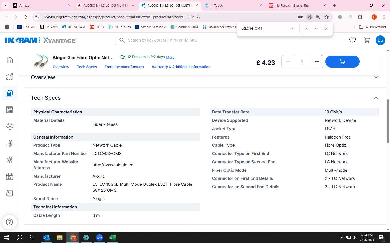The width and height of the screenshot is (390, 243).
Task: Click the quantity input field
Action: pyautogui.click(x=302, y=62)
